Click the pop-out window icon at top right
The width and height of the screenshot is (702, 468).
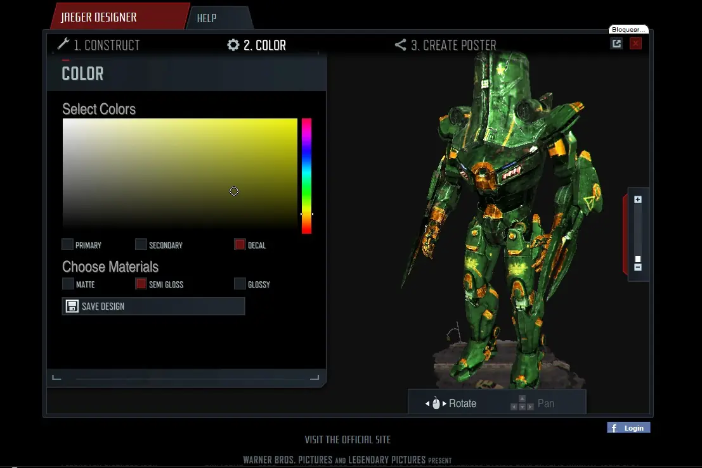click(x=616, y=43)
